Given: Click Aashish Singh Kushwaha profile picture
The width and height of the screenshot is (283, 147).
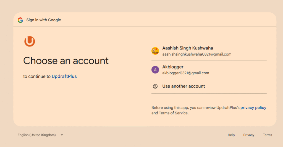Looking at the screenshot, I should [155, 51].
